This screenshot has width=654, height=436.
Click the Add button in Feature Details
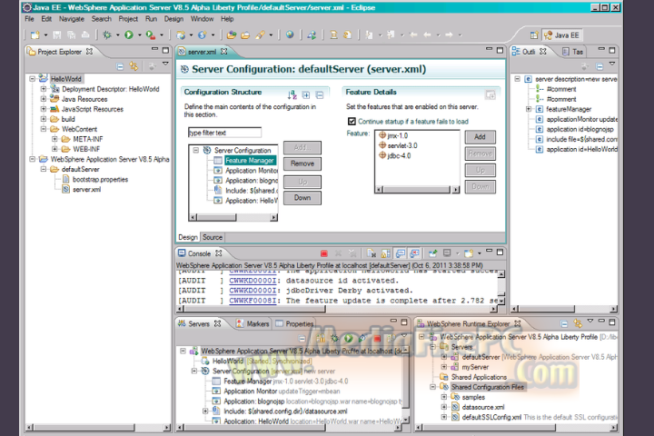coord(480,137)
